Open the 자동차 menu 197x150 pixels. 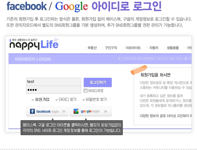tap(154, 48)
